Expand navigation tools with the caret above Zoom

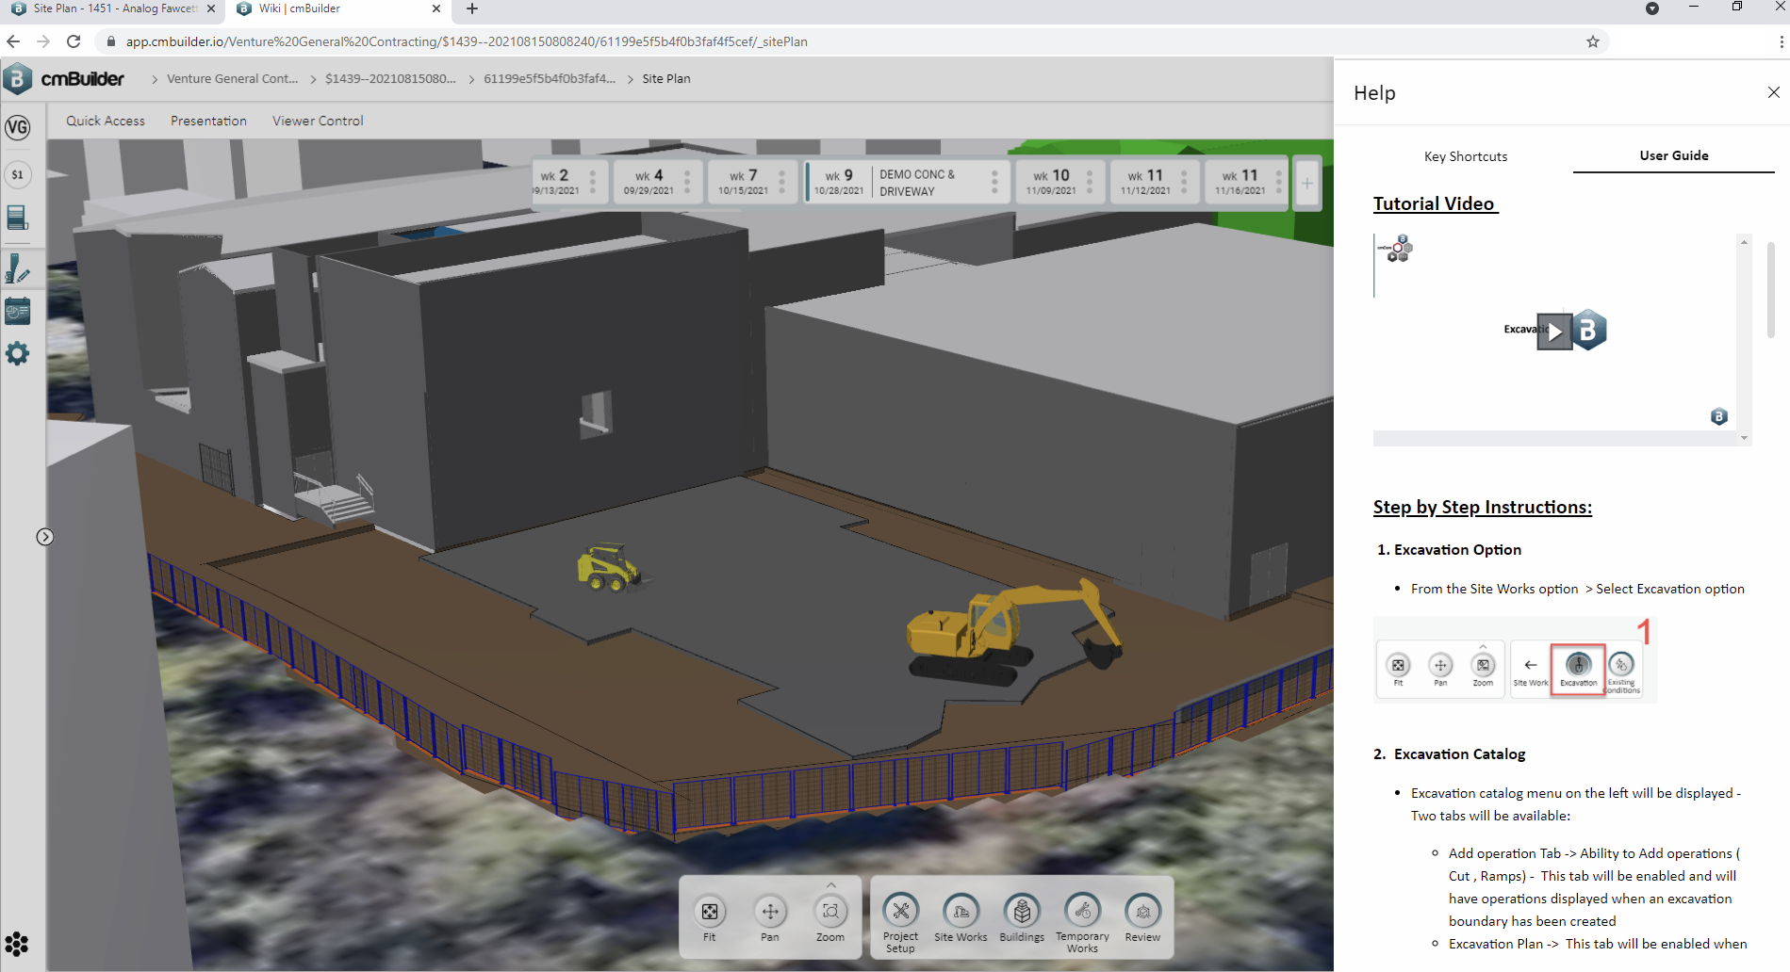click(x=830, y=884)
